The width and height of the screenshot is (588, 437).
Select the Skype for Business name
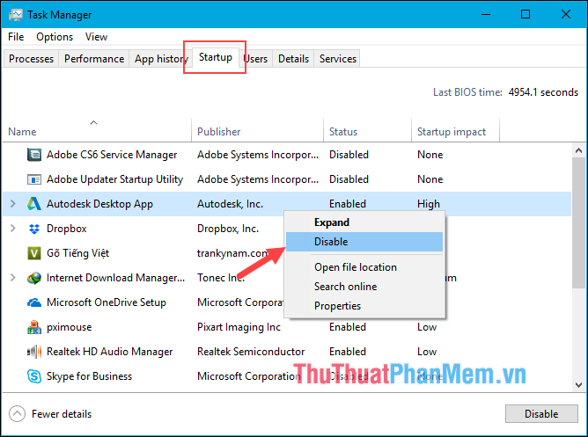(x=89, y=376)
